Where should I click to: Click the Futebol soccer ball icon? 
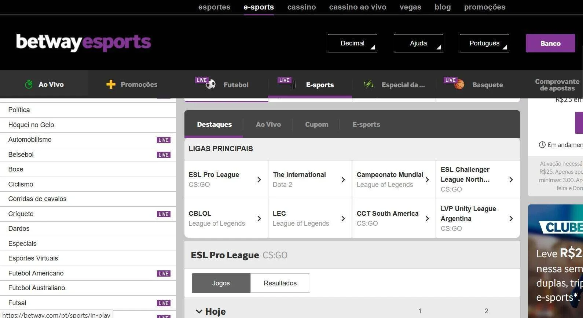click(210, 85)
